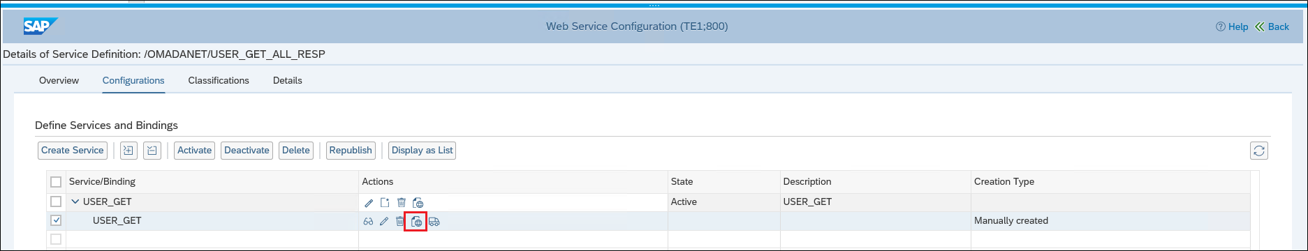Collapse the USER_GET service tree node

(x=75, y=201)
